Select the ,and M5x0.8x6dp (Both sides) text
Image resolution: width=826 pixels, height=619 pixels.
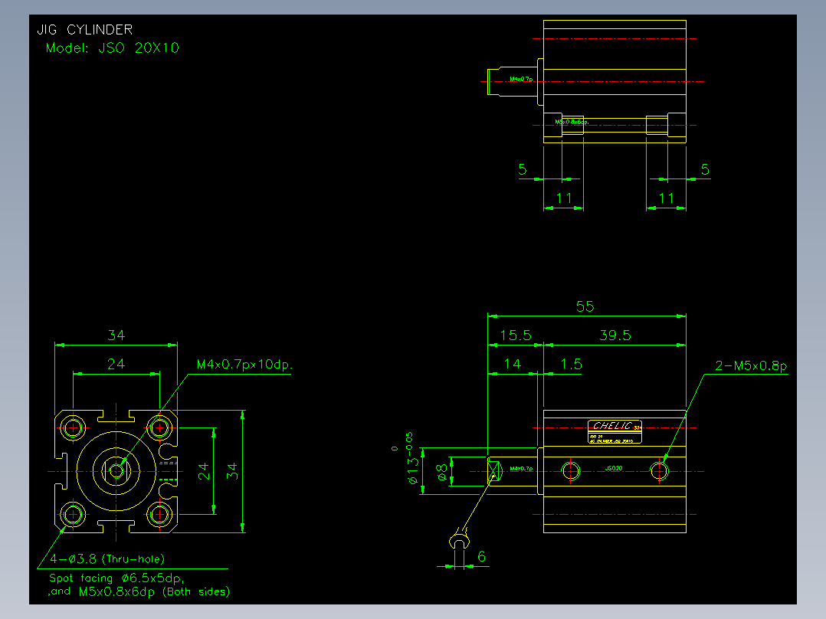tap(139, 591)
